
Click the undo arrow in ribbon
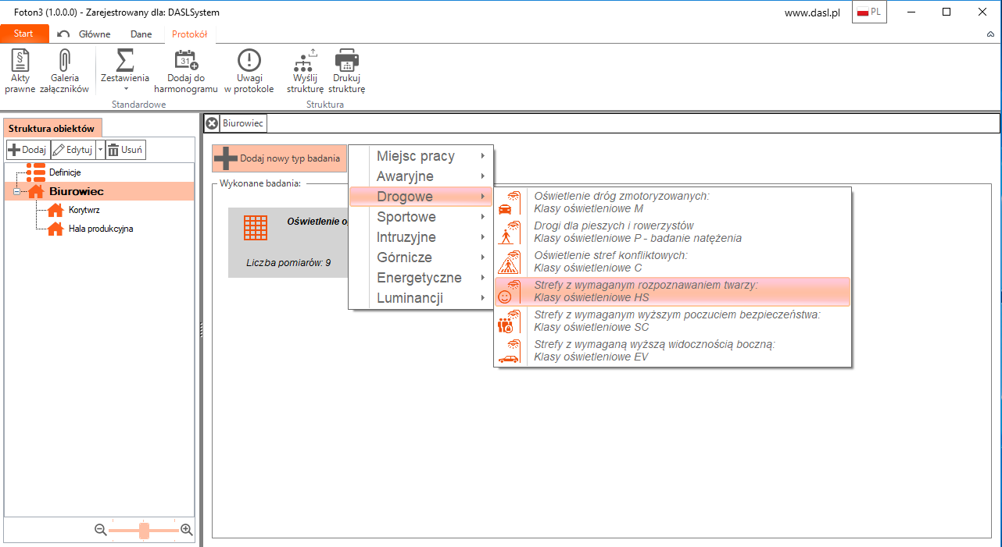(63, 34)
